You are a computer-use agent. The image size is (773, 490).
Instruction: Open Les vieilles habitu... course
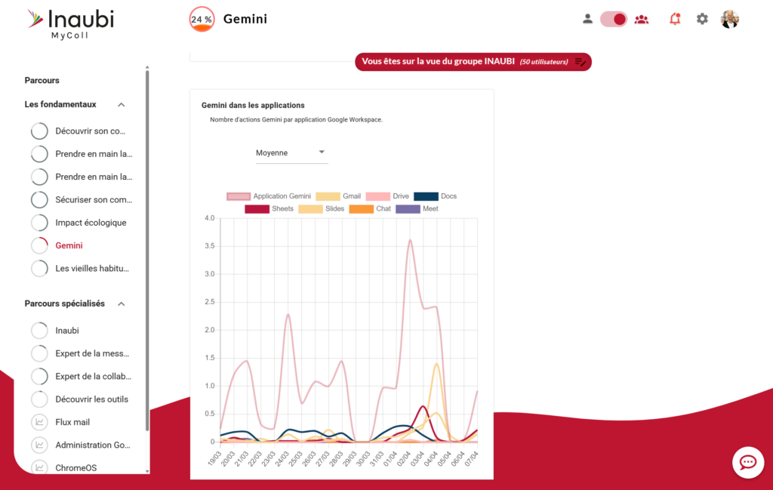coord(91,269)
